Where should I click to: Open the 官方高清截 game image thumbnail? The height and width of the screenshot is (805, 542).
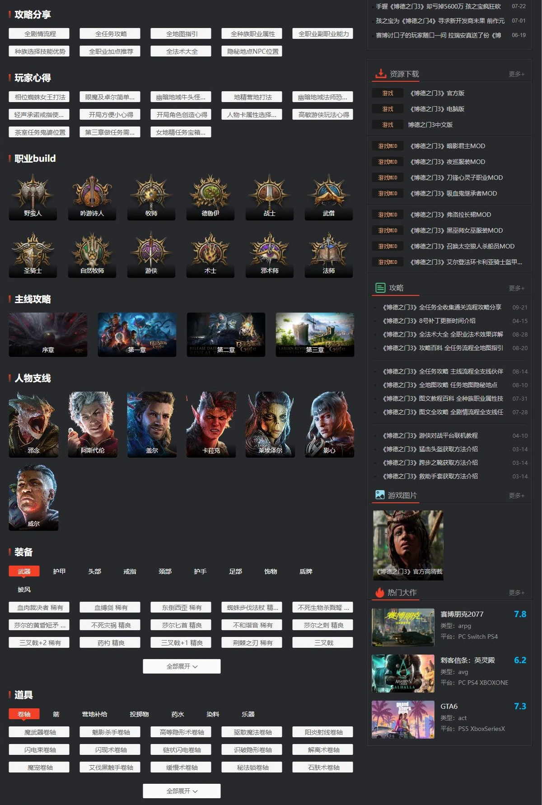point(408,546)
